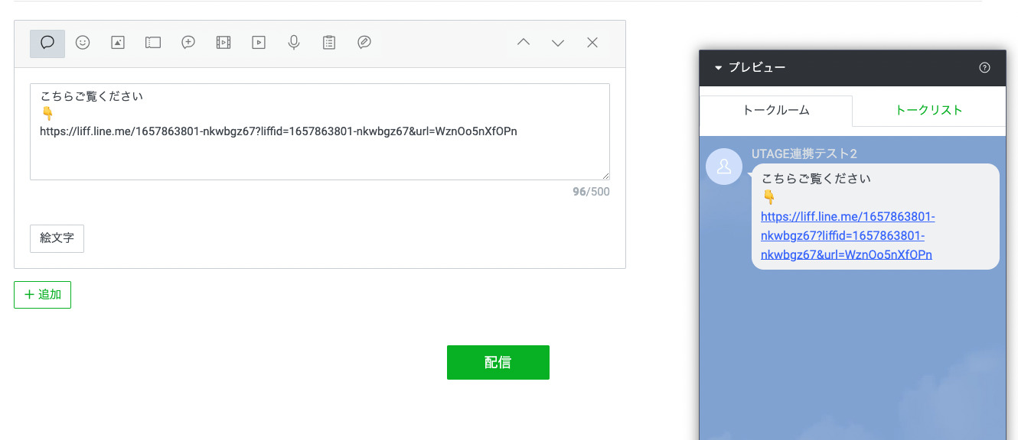Move message block down with chevron
The width and height of the screenshot is (1018, 440).
pyautogui.click(x=558, y=44)
